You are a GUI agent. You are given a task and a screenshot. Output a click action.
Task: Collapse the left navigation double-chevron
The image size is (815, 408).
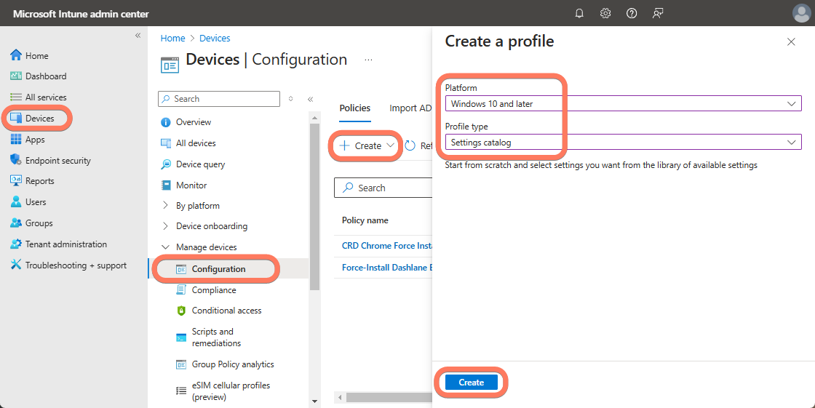(x=138, y=36)
